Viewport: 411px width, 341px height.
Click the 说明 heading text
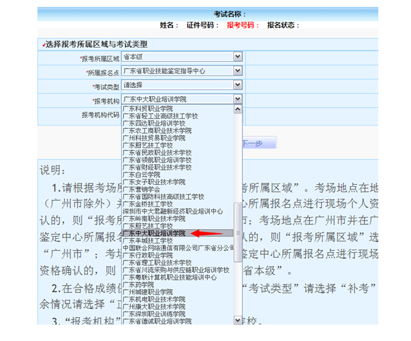[x=52, y=170]
